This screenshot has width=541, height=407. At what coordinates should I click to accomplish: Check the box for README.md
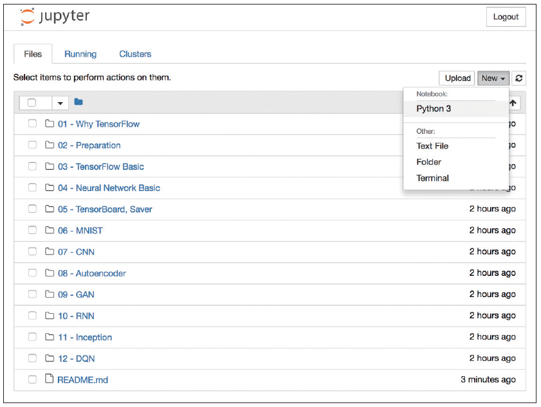32,379
